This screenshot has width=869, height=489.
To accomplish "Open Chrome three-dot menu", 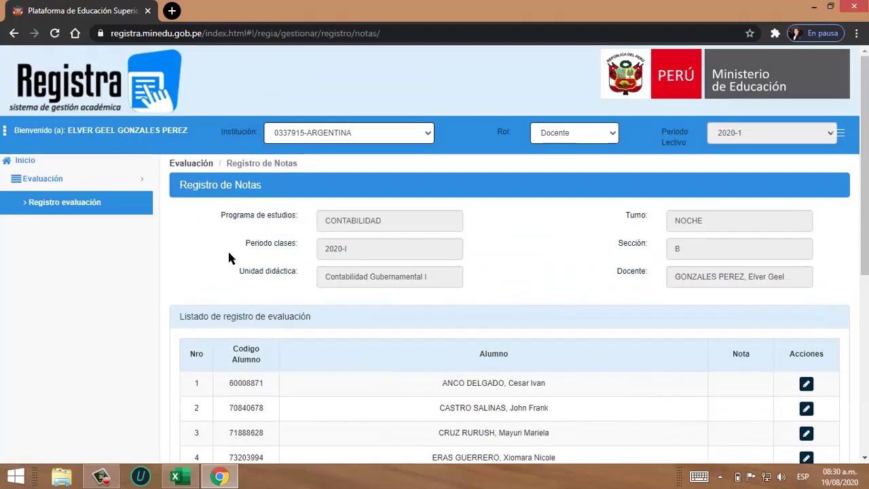I will [x=856, y=33].
